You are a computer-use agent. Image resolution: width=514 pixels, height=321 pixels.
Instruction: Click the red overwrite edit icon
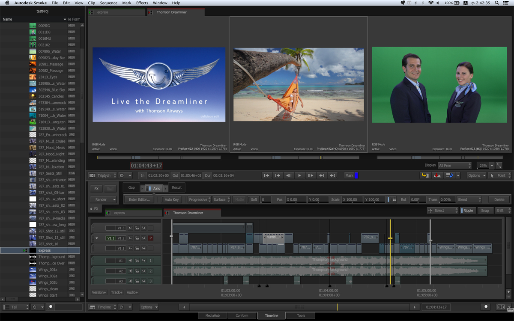pyautogui.click(x=437, y=175)
